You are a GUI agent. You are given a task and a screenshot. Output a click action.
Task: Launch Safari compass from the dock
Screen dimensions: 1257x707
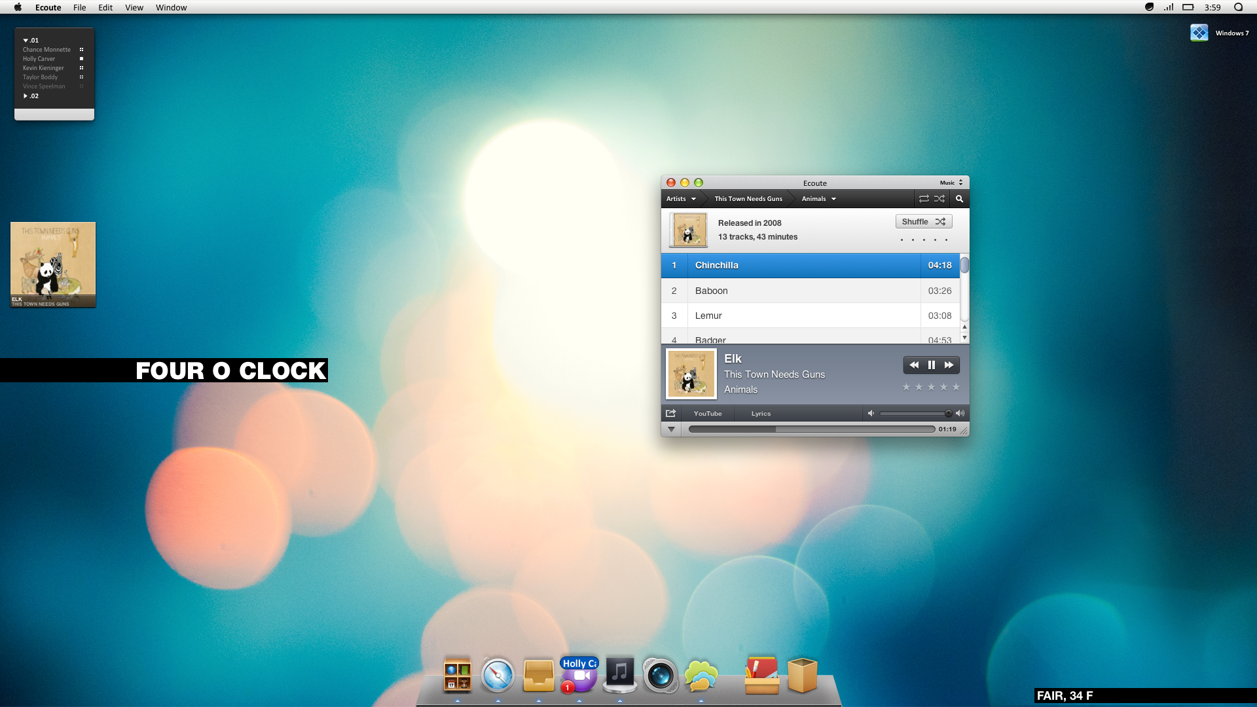point(498,676)
